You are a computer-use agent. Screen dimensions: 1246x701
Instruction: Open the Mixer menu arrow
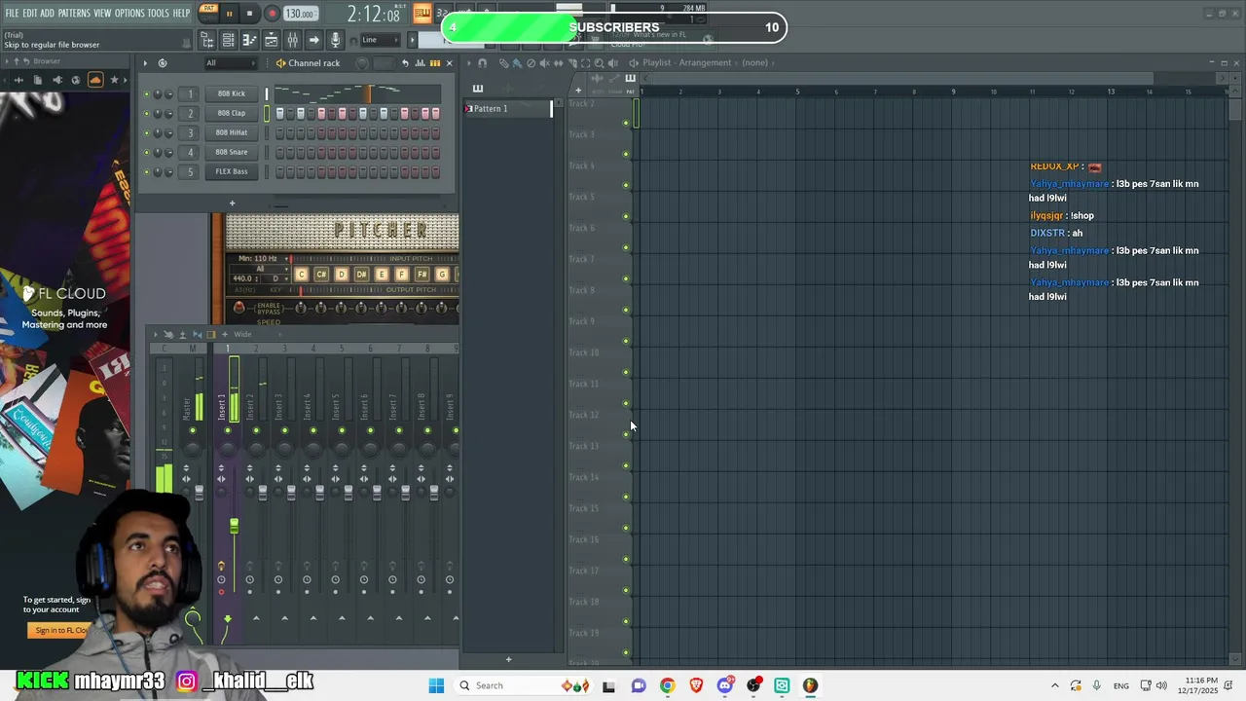click(x=156, y=334)
